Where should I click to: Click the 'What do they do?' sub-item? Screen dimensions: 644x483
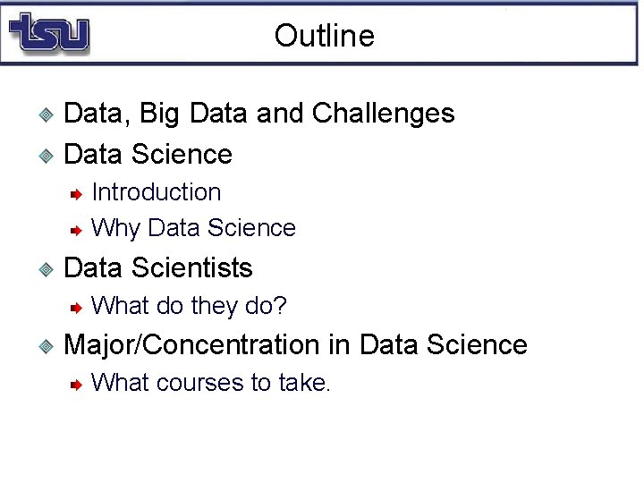[x=189, y=306]
